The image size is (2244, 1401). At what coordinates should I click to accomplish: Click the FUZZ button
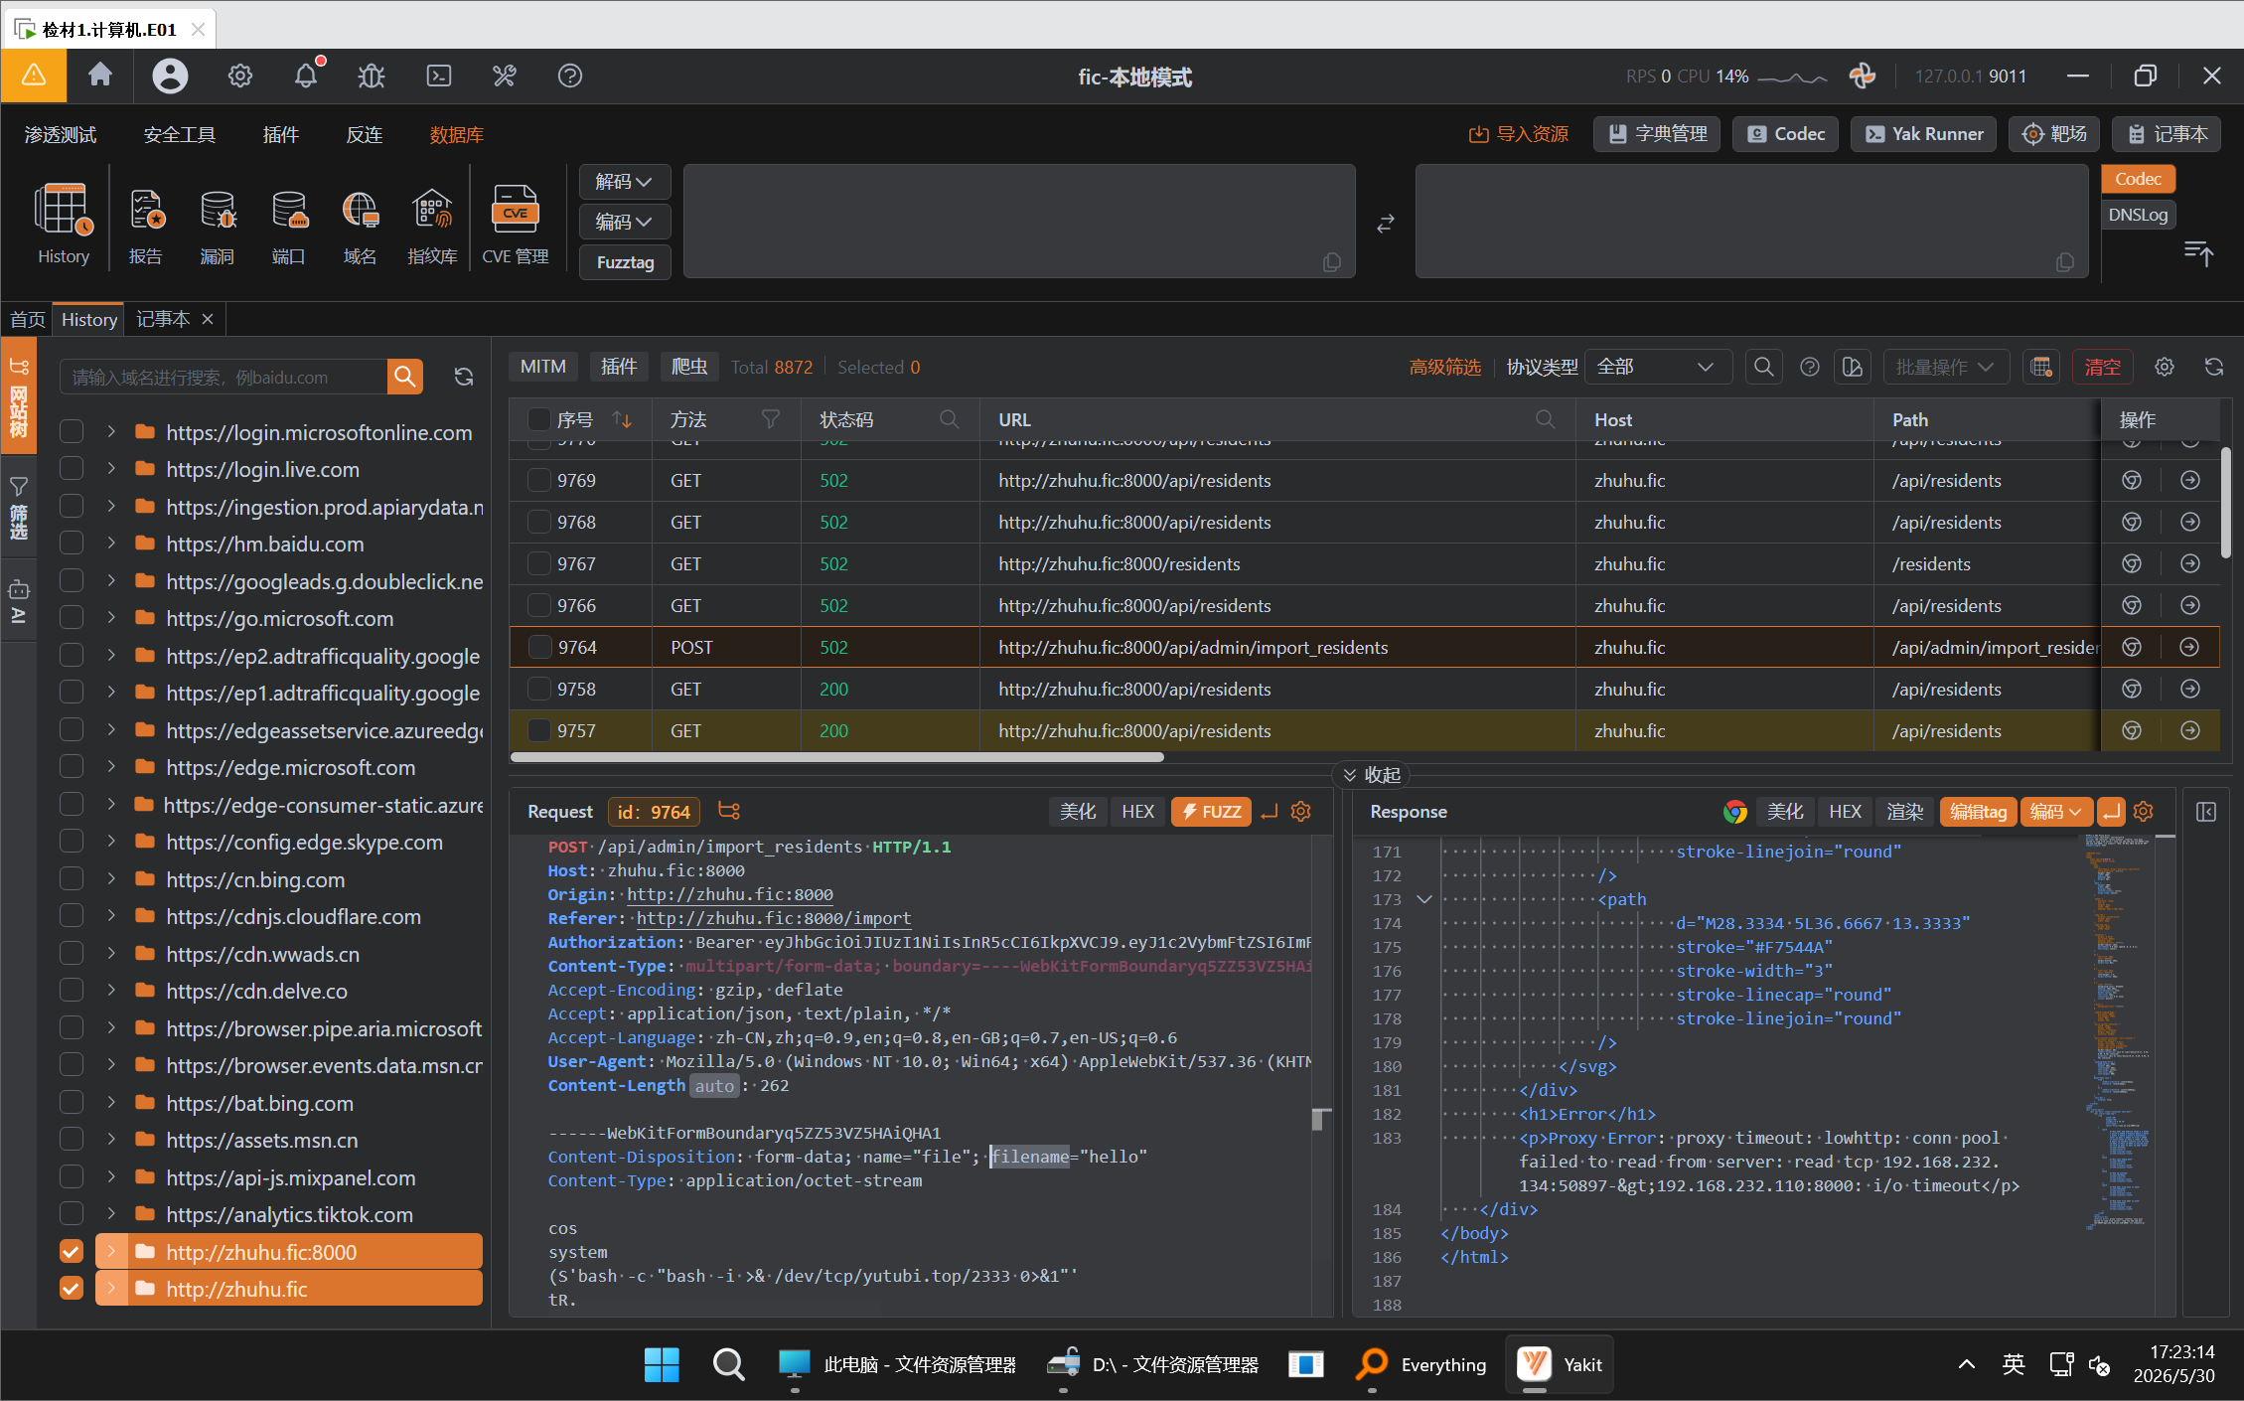click(1211, 812)
